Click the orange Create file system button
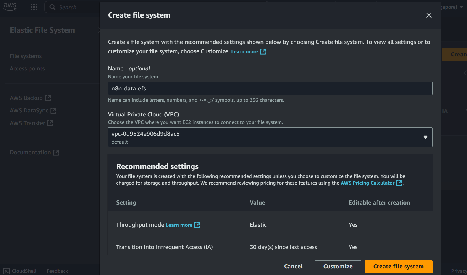Image resolution: width=467 pixels, height=275 pixels. (x=399, y=267)
